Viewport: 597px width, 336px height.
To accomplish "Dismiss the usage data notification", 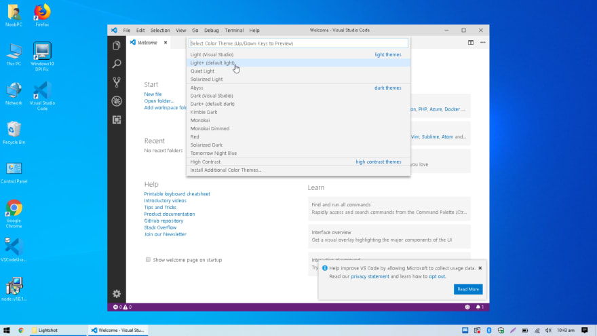I will pos(480,268).
